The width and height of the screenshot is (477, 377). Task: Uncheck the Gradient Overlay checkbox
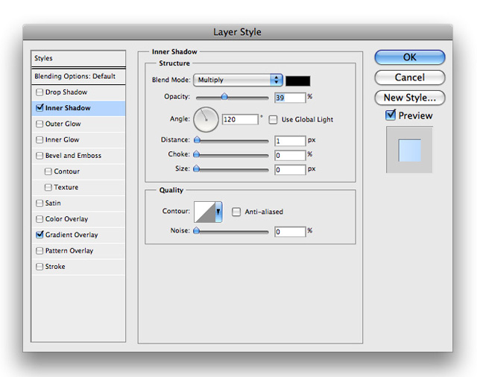coord(40,235)
